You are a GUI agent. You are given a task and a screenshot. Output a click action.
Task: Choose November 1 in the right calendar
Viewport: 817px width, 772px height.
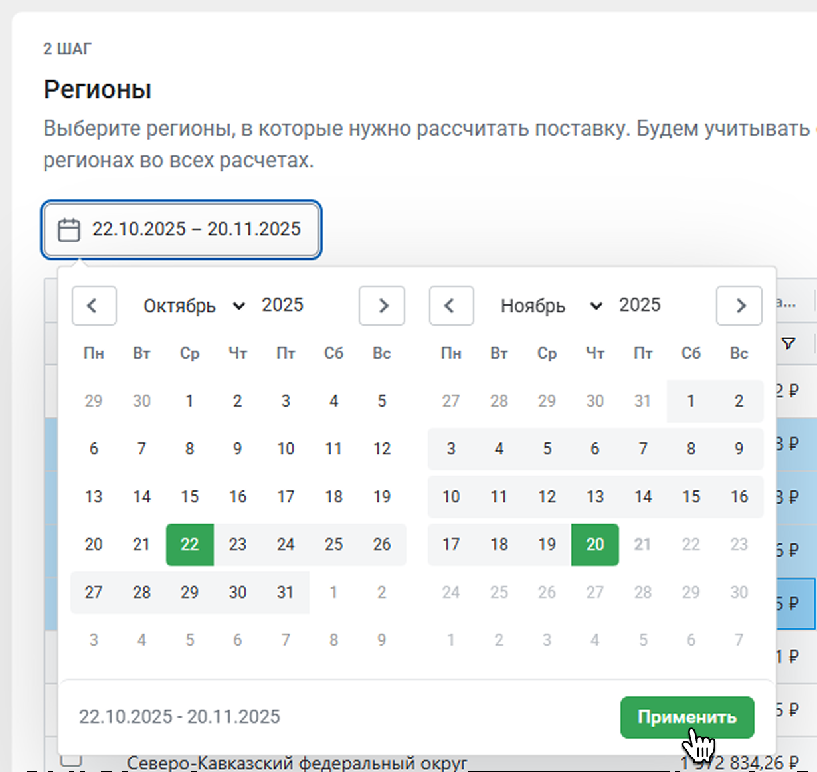coord(691,401)
